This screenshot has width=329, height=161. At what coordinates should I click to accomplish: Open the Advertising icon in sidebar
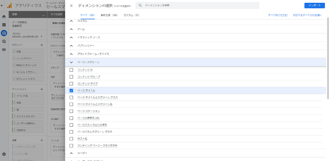coord(4,42)
